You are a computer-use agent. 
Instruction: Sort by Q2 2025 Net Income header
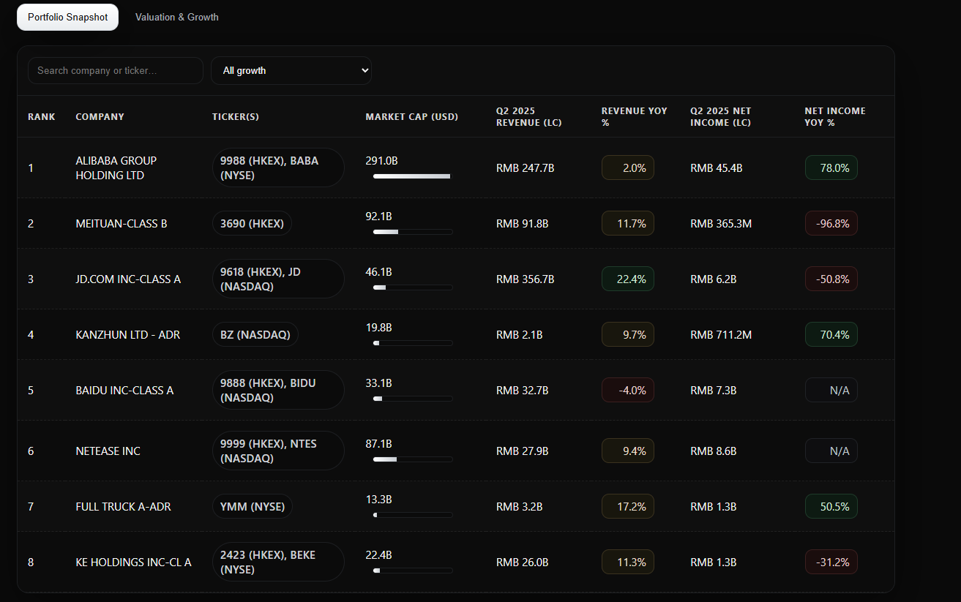(x=721, y=117)
